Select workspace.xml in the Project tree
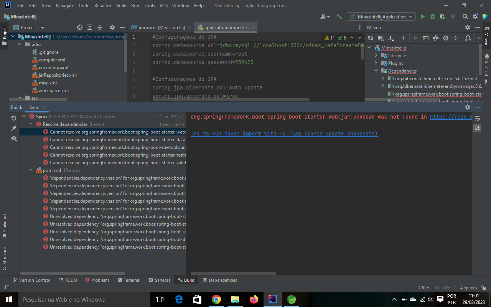The height and width of the screenshot is (307, 491). 54,91
